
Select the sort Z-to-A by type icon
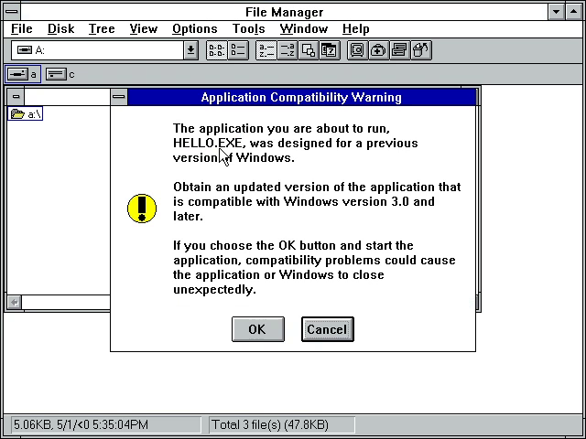pos(287,50)
